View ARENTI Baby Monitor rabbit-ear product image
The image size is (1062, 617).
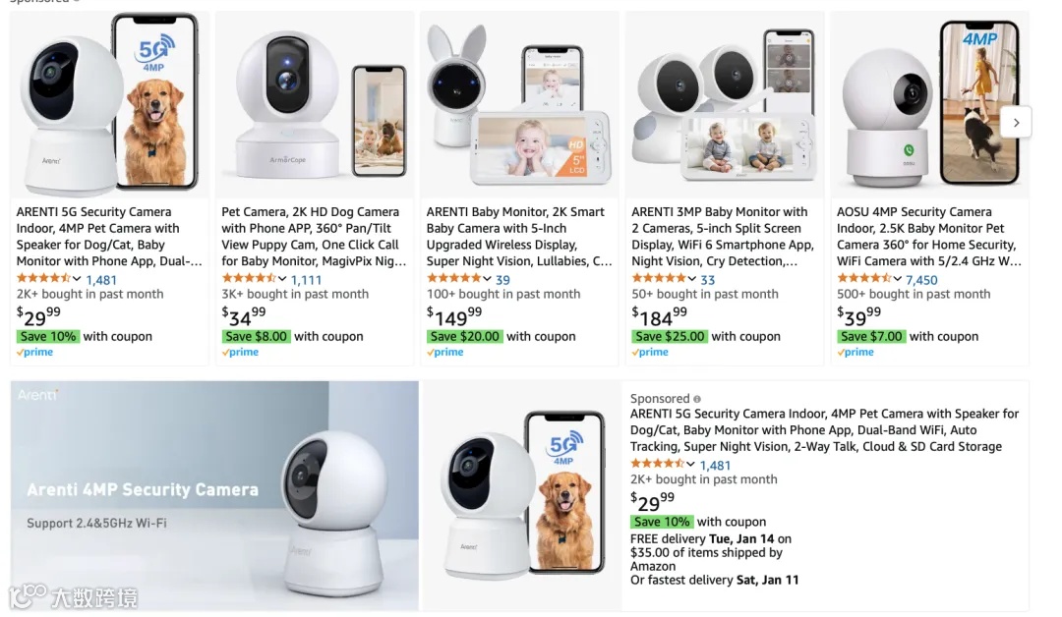click(519, 105)
